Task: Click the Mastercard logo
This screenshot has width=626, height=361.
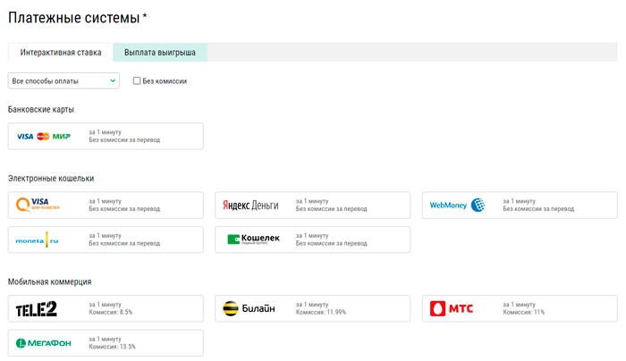Action: pos(43,137)
